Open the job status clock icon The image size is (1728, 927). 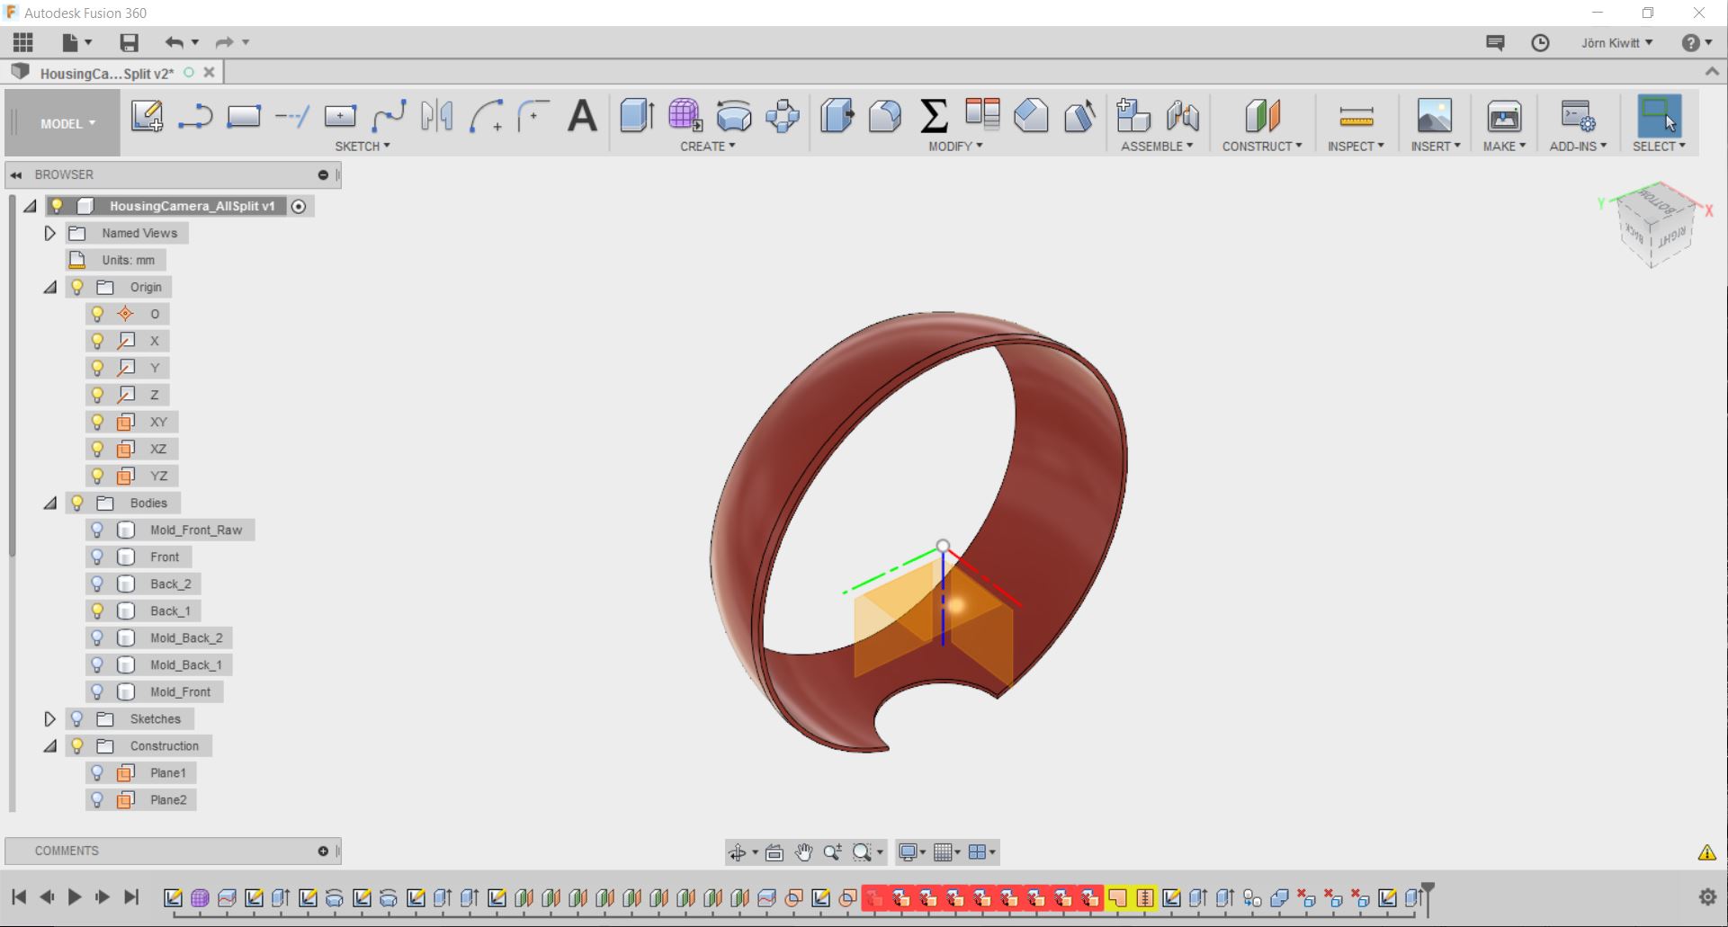(x=1541, y=43)
